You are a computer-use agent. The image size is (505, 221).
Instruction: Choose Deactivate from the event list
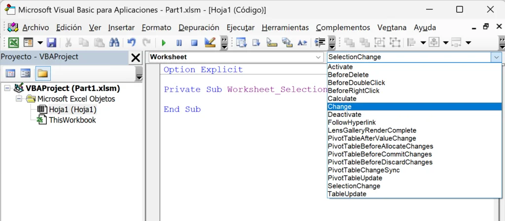coord(414,114)
